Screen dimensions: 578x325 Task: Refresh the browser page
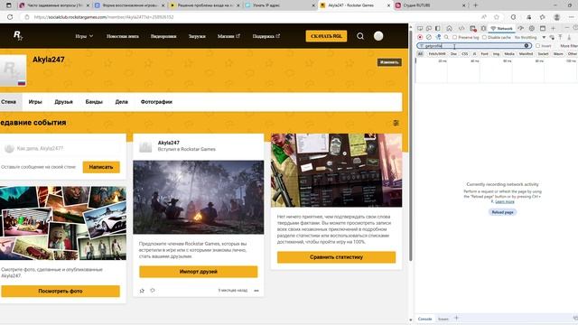10,17
